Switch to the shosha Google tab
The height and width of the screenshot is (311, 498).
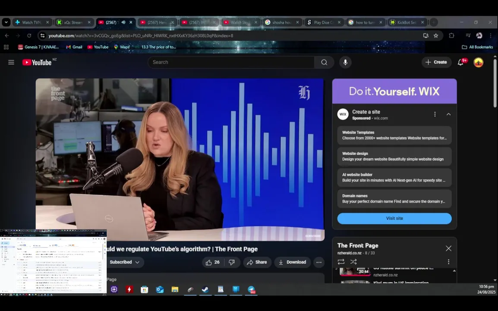click(x=281, y=22)
